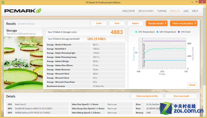Screen dimensions: 207x118
Task: Click Video Editing OpenCL 1.2 Device row
Action: pyautogui.click(x=102, y=113)
